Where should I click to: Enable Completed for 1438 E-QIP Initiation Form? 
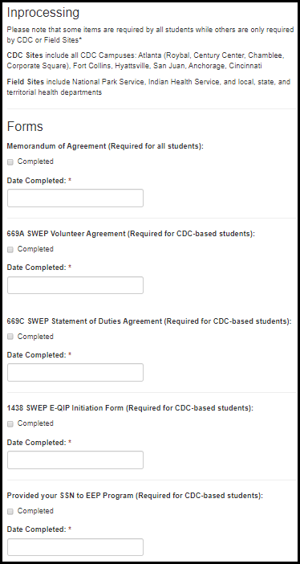10,424
